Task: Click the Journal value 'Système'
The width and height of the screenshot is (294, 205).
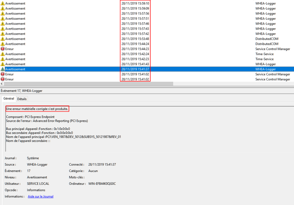Action: click(33, 158)
